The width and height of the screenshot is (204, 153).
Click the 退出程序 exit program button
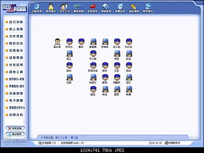(x=15, y=134)
